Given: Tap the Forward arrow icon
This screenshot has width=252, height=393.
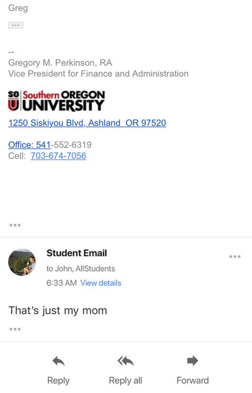Looking at the screenshot, I should pos(192,361).
